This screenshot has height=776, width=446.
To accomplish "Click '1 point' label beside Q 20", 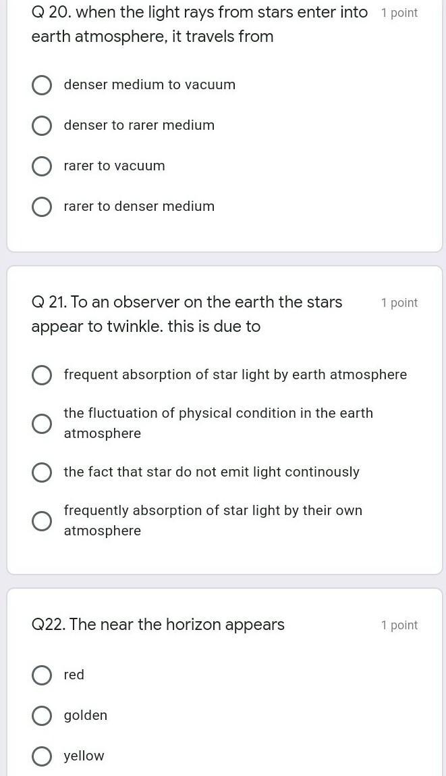I will [399, 13].
